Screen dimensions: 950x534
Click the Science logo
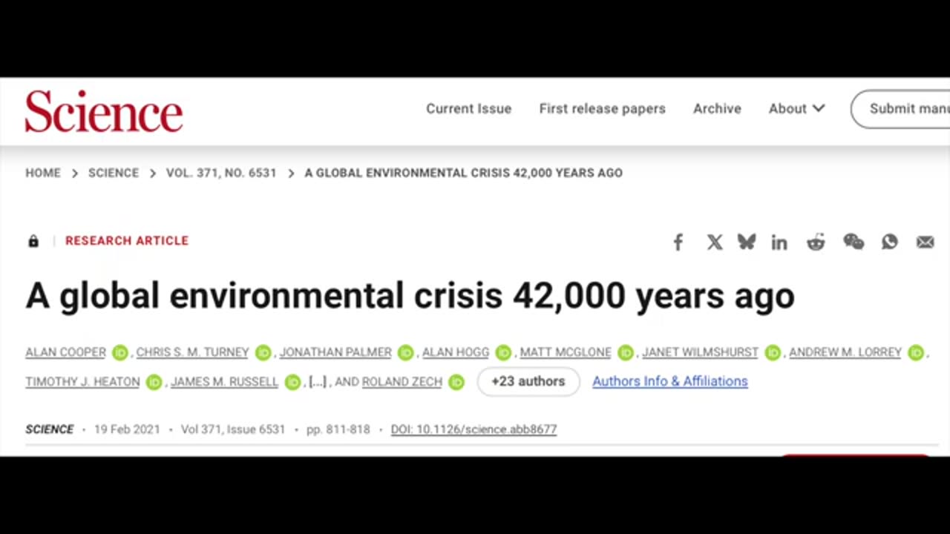tap(104, 111)
